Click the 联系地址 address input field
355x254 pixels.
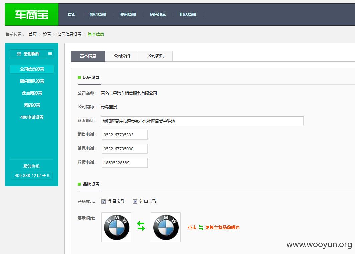(202, 121)
